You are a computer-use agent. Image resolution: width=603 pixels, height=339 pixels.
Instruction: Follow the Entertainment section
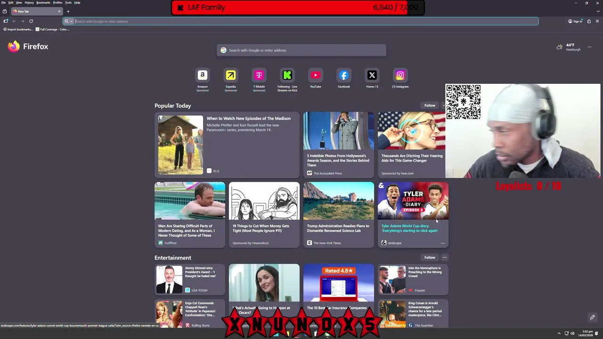(430, 258)
